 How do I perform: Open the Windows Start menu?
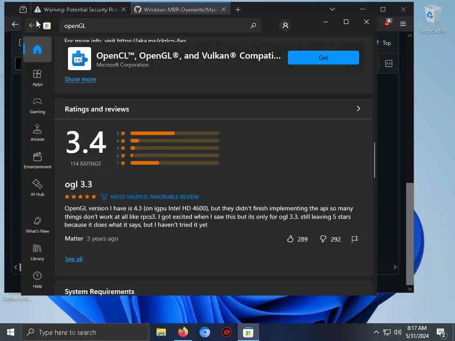[x=11, y=332]
